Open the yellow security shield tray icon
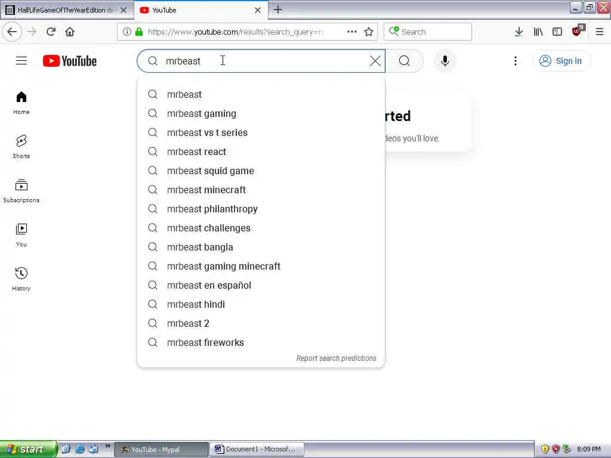The image size is (611, 458). click(x=545, y=449)
